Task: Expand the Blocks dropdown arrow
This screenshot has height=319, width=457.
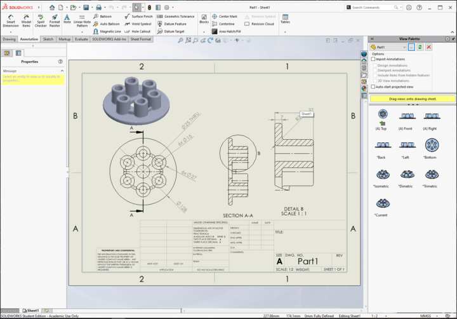Action: [204, 32]
